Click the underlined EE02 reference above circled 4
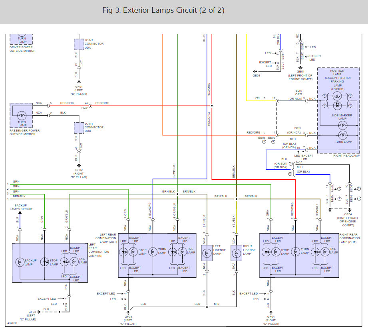The height and width of the screenshot is (332, 368). pos(272,138)
